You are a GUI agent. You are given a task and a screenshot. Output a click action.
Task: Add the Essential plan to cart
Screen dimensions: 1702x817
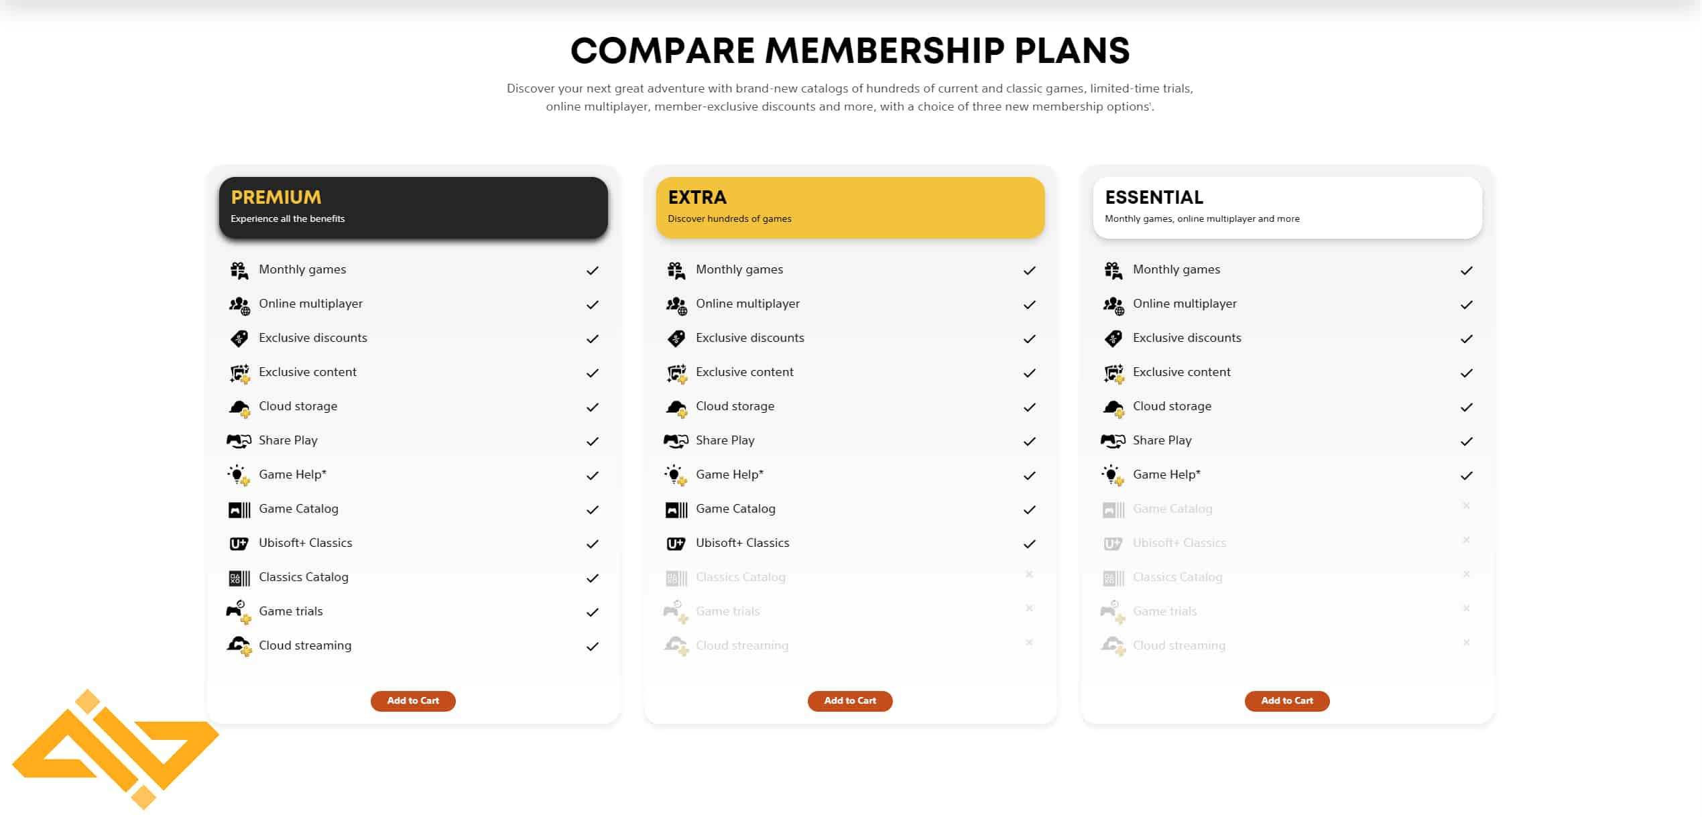(1287, 700)
